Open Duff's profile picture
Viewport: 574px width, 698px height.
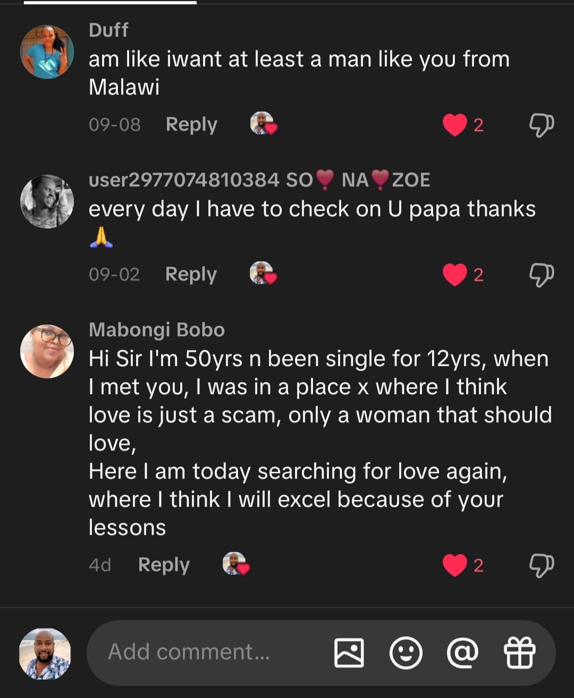47,52
